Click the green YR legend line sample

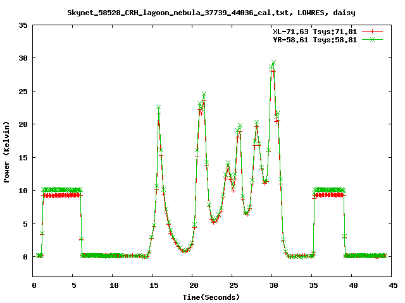coord(372,39)
